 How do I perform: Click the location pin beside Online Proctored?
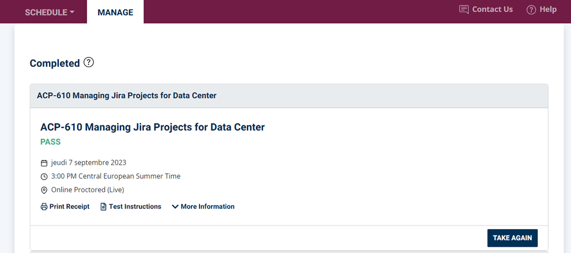tap(44, 190)
